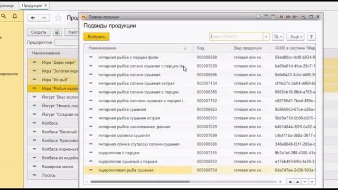Screen dimensions: 338x190
Task: Open the Еще dropdown menu
Action: 296,36
